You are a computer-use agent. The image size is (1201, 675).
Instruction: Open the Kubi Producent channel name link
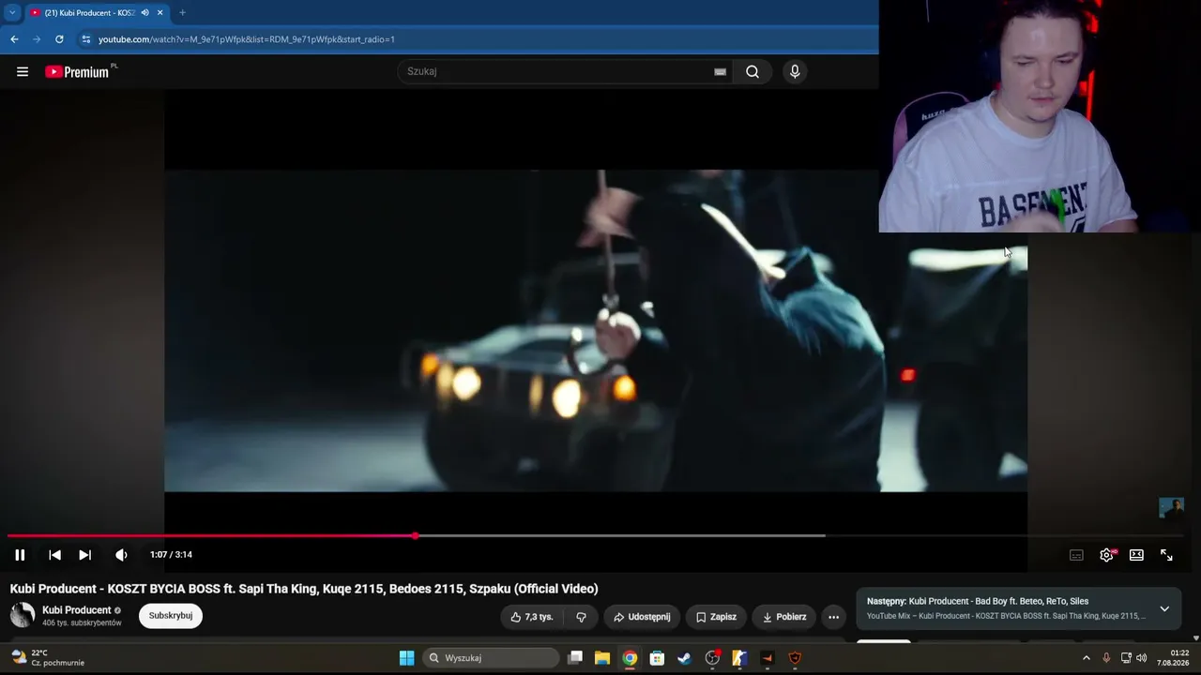click(77, 610)
